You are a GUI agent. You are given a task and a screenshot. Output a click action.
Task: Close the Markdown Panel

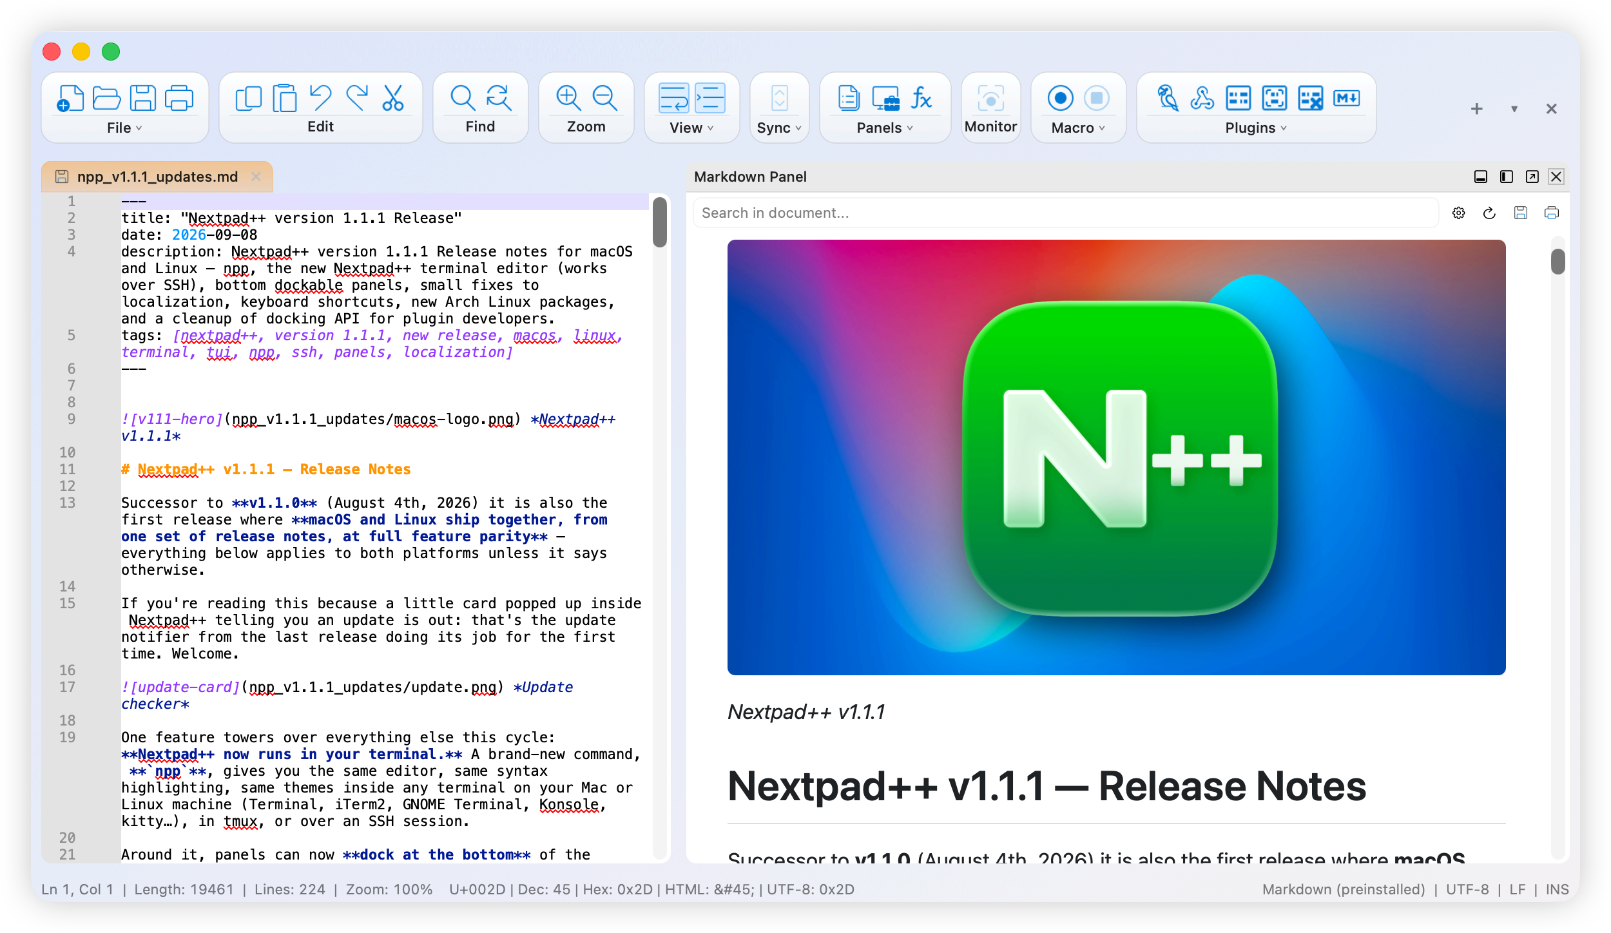tap(1556, 177)
